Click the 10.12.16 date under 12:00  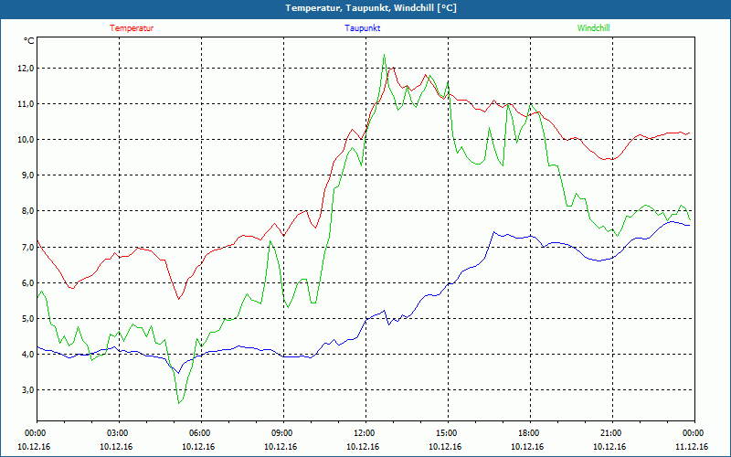tap(363, 447)
